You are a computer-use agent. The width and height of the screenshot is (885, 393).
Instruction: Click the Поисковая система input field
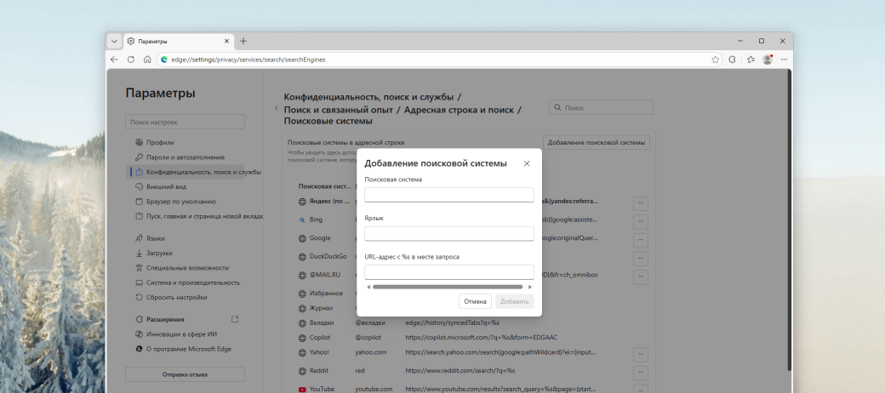pyautogui.click(x=448, y=195)
